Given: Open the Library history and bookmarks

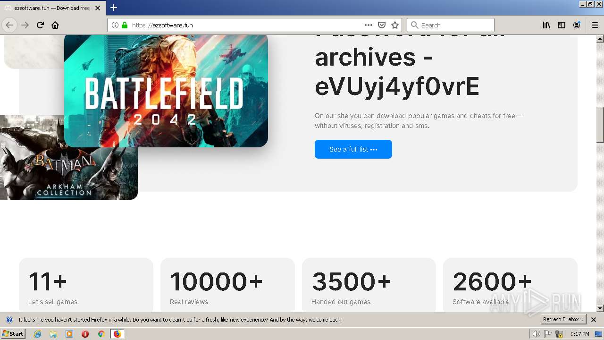Looking at the screenshot, I should tap(546, 25).
